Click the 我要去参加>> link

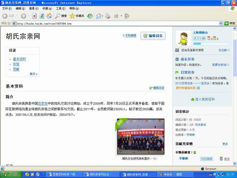[221, 65]
